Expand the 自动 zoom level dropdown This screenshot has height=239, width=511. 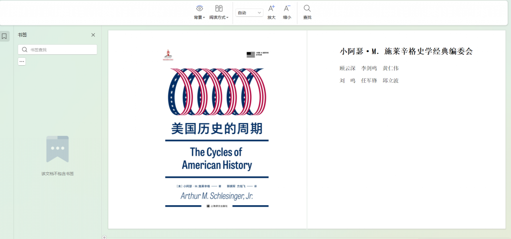(249, 13)
